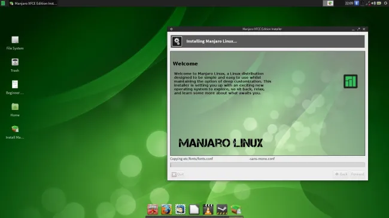Viewport: 389px width, 218px height.
Task: Open the Manjaro menu icon in panel
Action: pos(3,3)
